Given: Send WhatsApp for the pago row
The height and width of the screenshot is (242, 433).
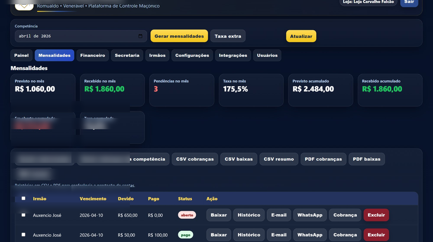Looking at the screenshot, I should coord(310,235).
